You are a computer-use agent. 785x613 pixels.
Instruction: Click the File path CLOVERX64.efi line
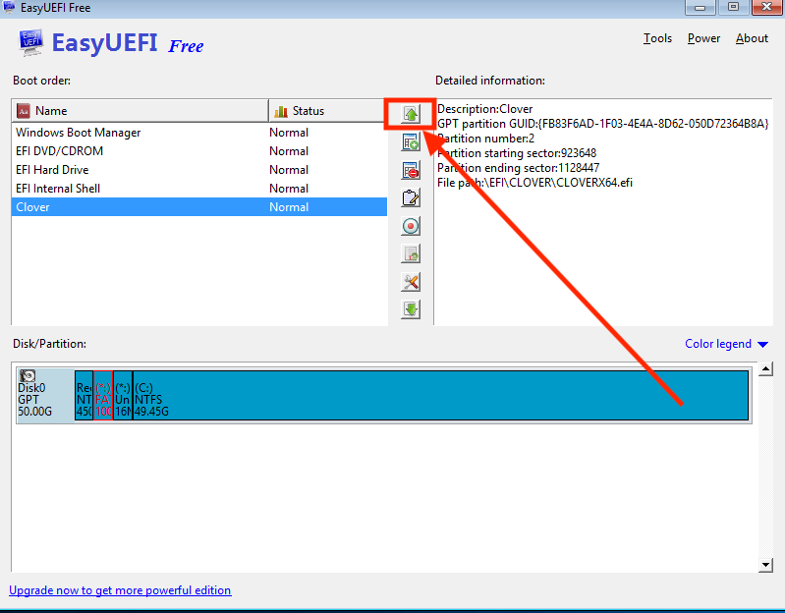click(534, 183)
